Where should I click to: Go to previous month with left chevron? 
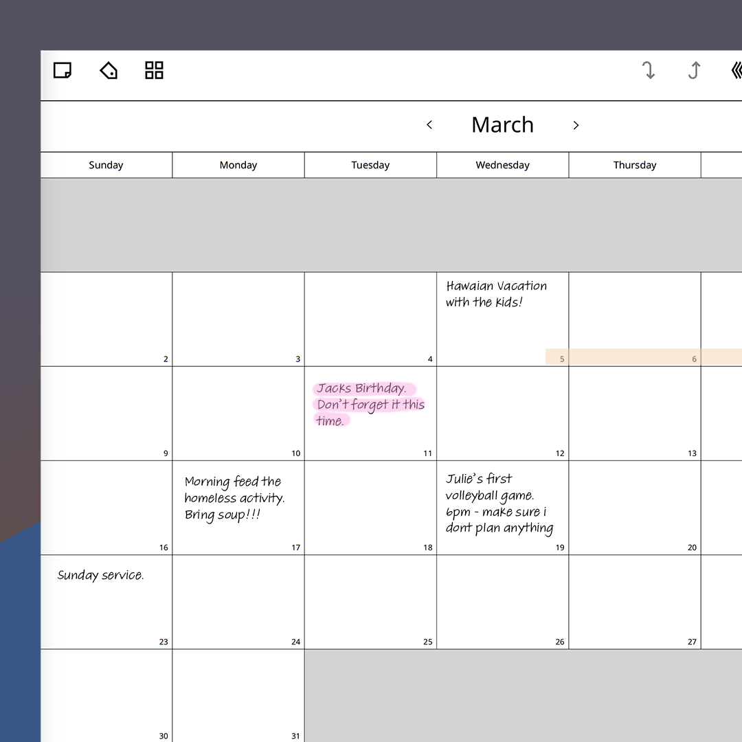pyautogui.click(x=429, y=125)
